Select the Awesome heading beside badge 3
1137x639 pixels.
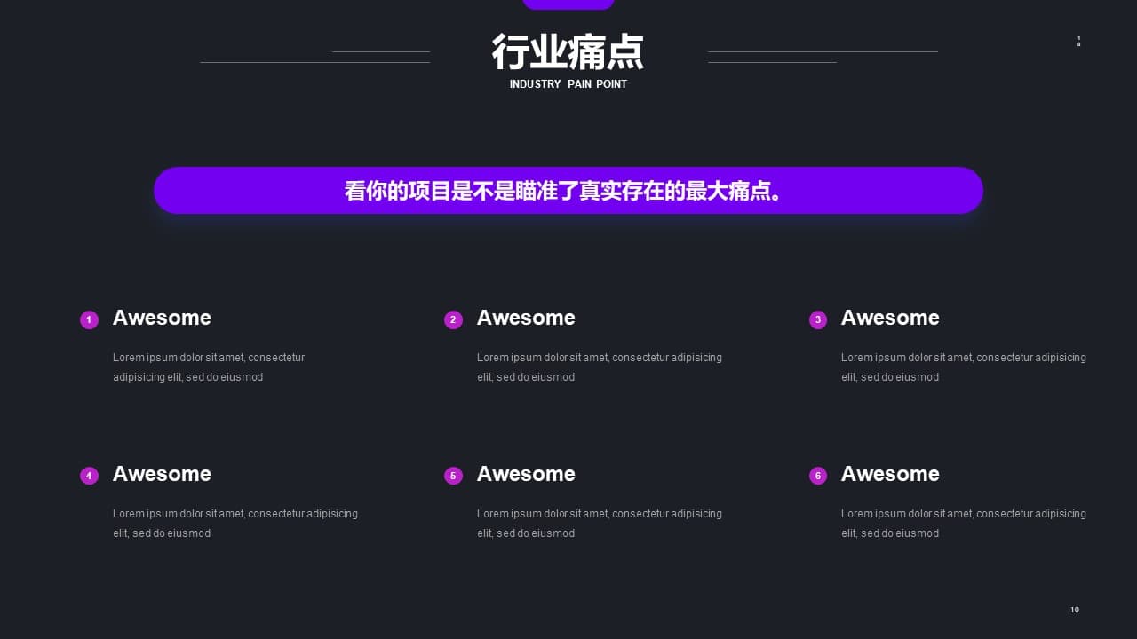pyautogui.click(x=890, y=318)
